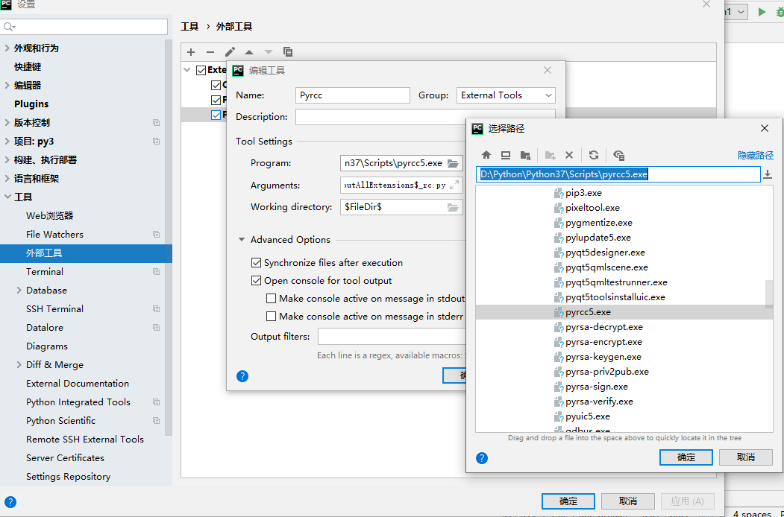Click the Description input field

425,117
